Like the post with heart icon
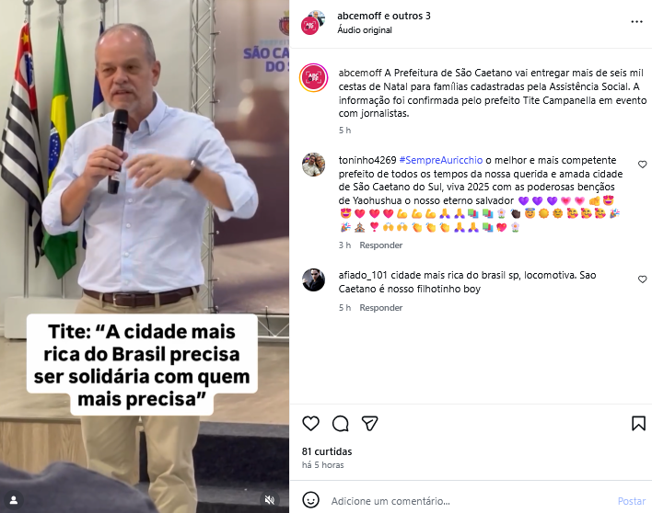 pos(310,423)
